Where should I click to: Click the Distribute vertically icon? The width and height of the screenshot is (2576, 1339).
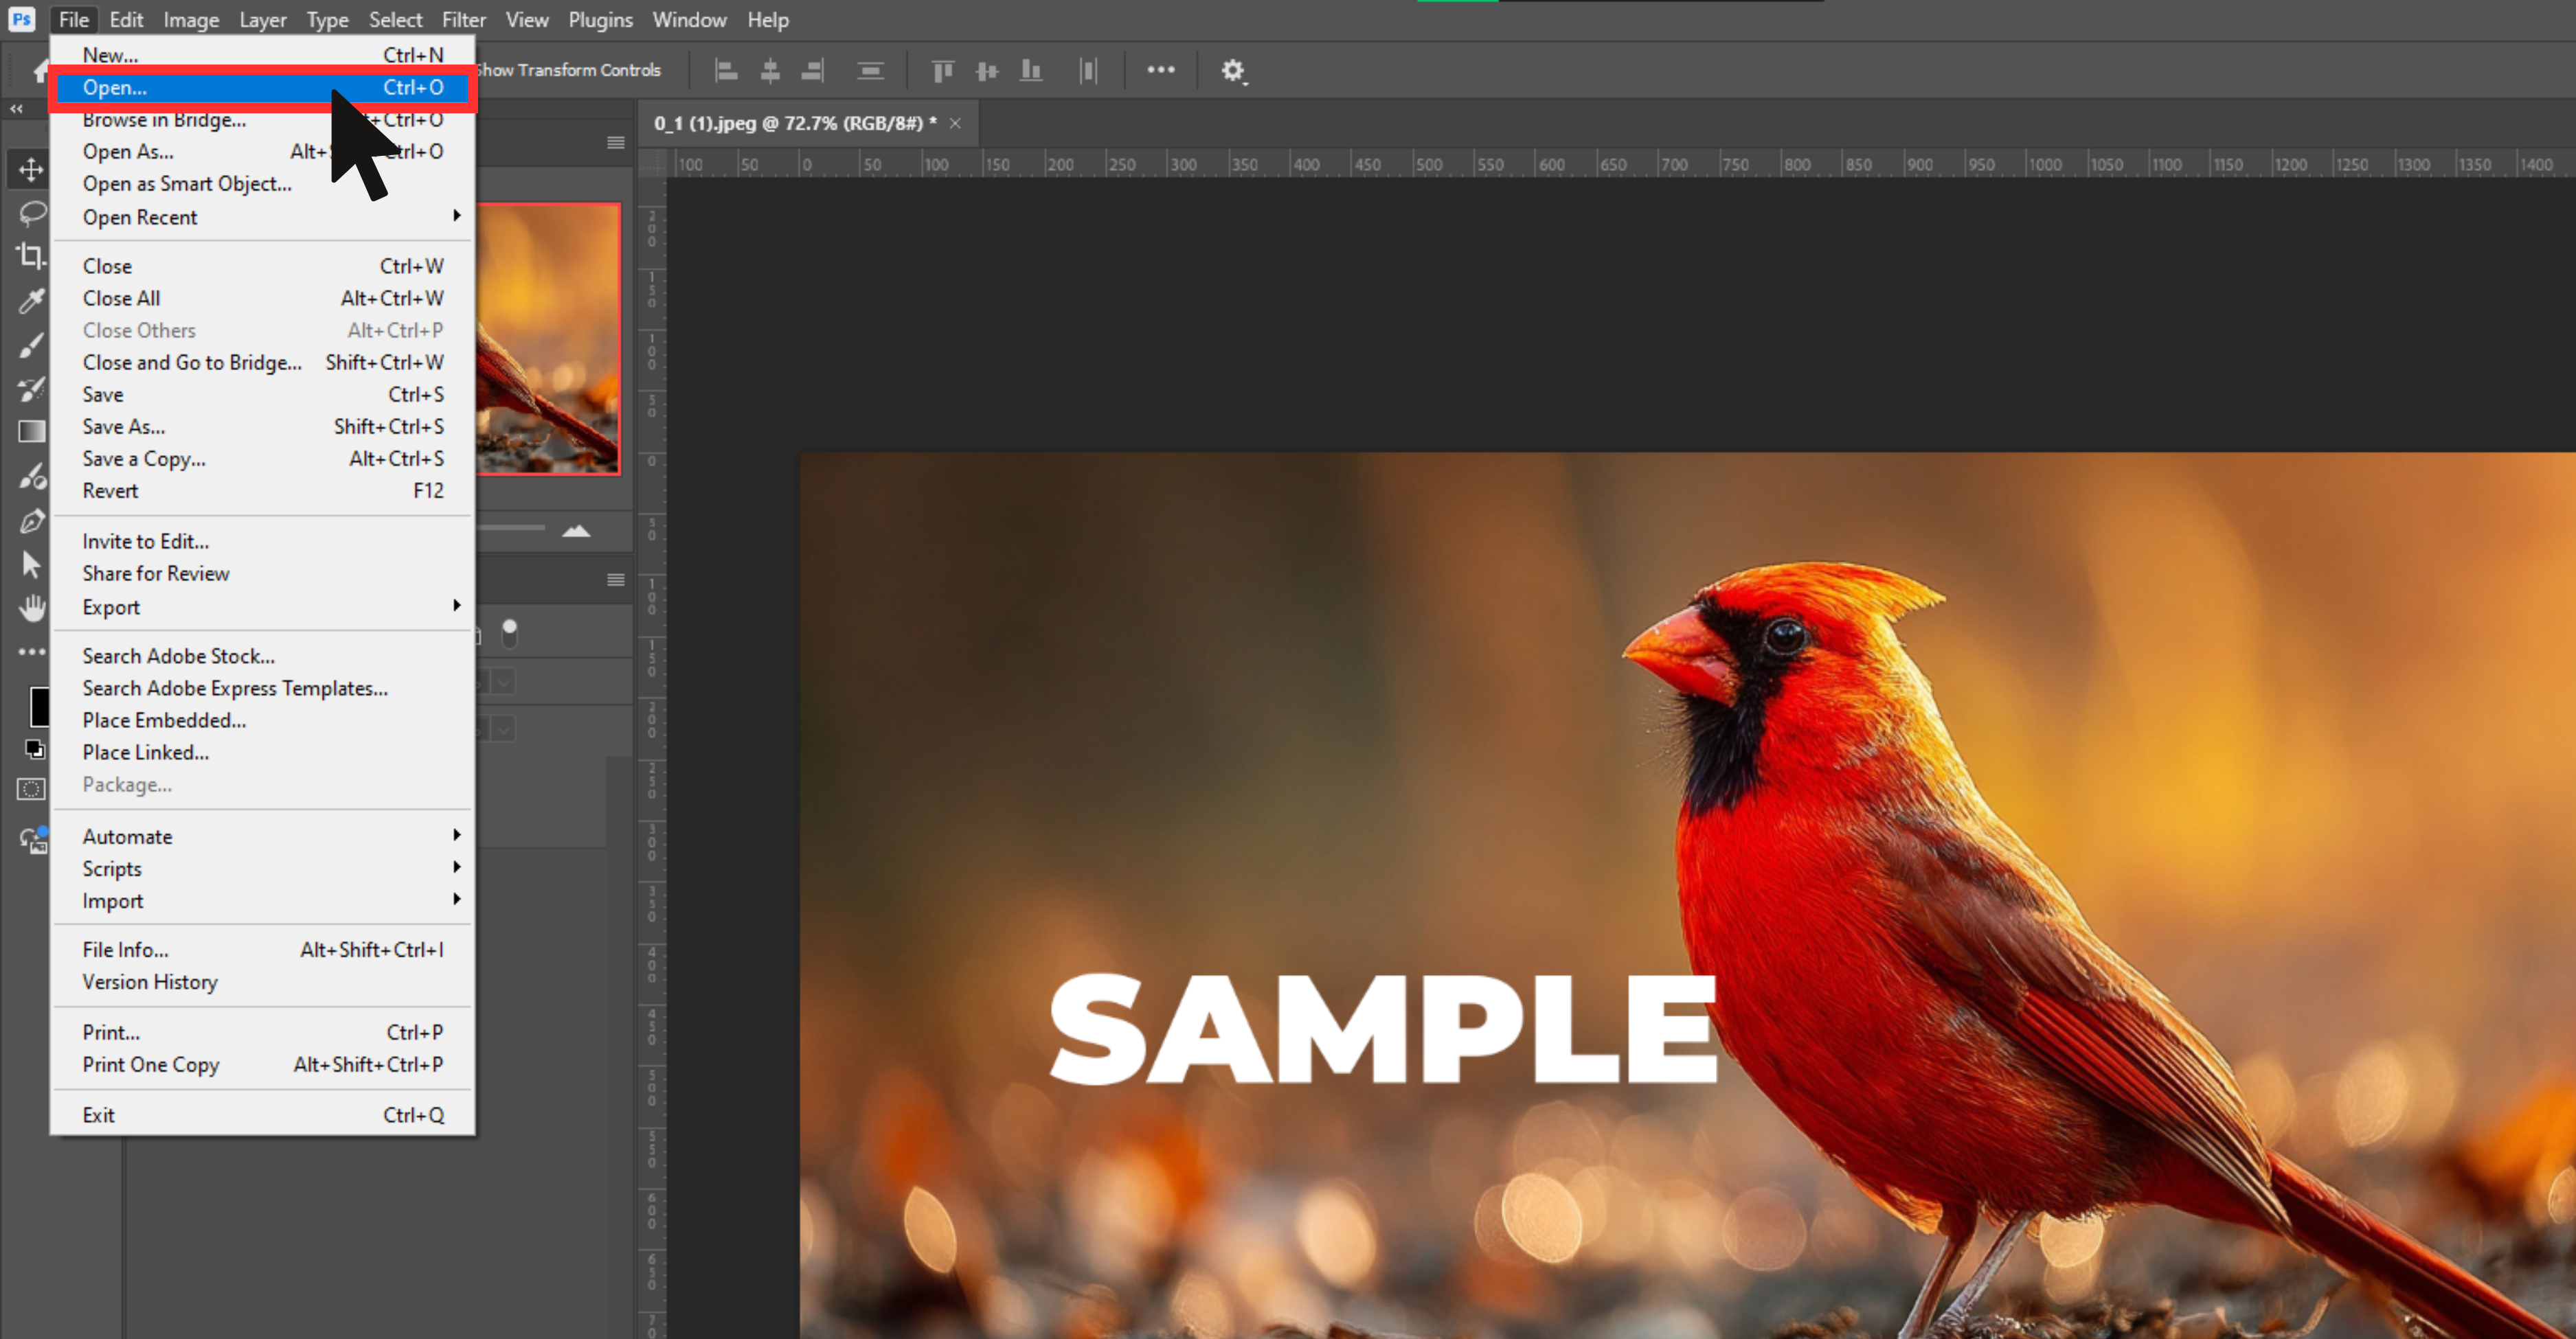tap(870, 70)
